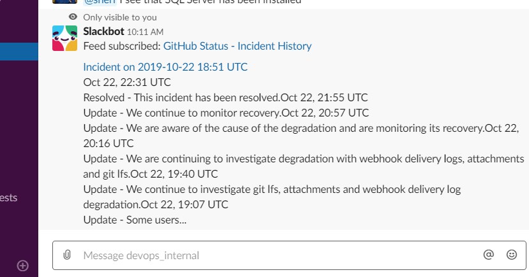This screenshot has width=529, height=277.
Task: Open Incident on 2019-10-22 18:51 UTC link
Action: [165, 67]
